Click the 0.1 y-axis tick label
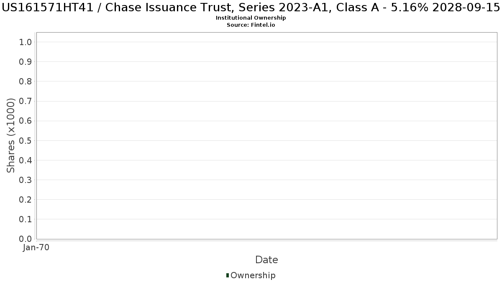Viewport: 502px width, 282px height. click(x=26, y=219)
